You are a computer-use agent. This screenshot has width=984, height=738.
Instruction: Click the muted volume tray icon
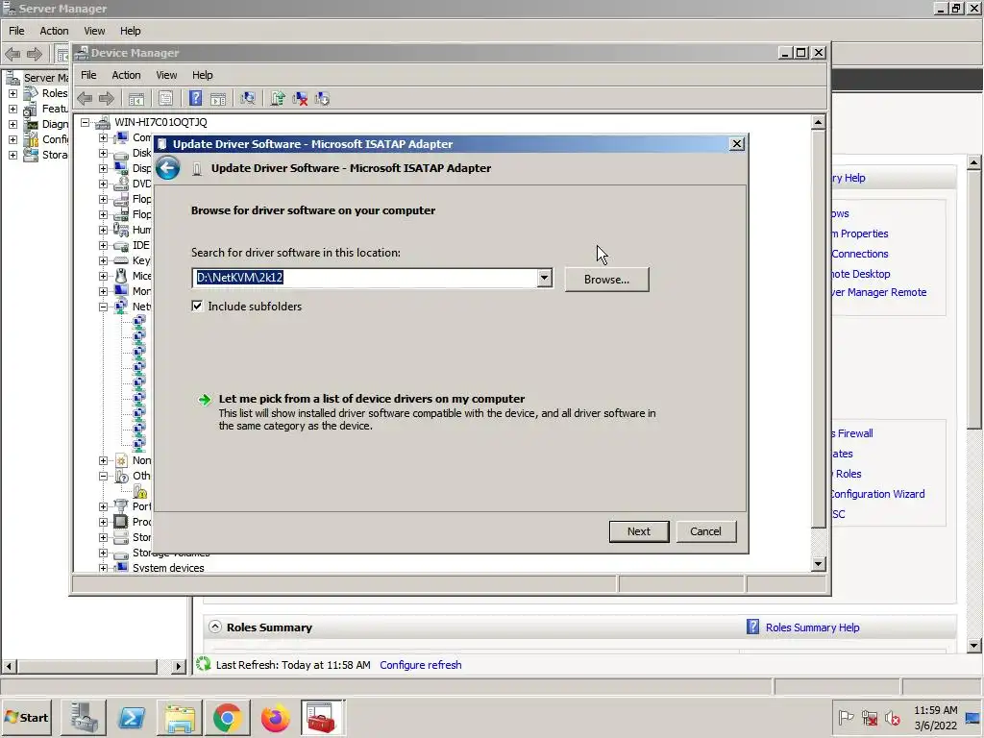(x=893, y=717)
